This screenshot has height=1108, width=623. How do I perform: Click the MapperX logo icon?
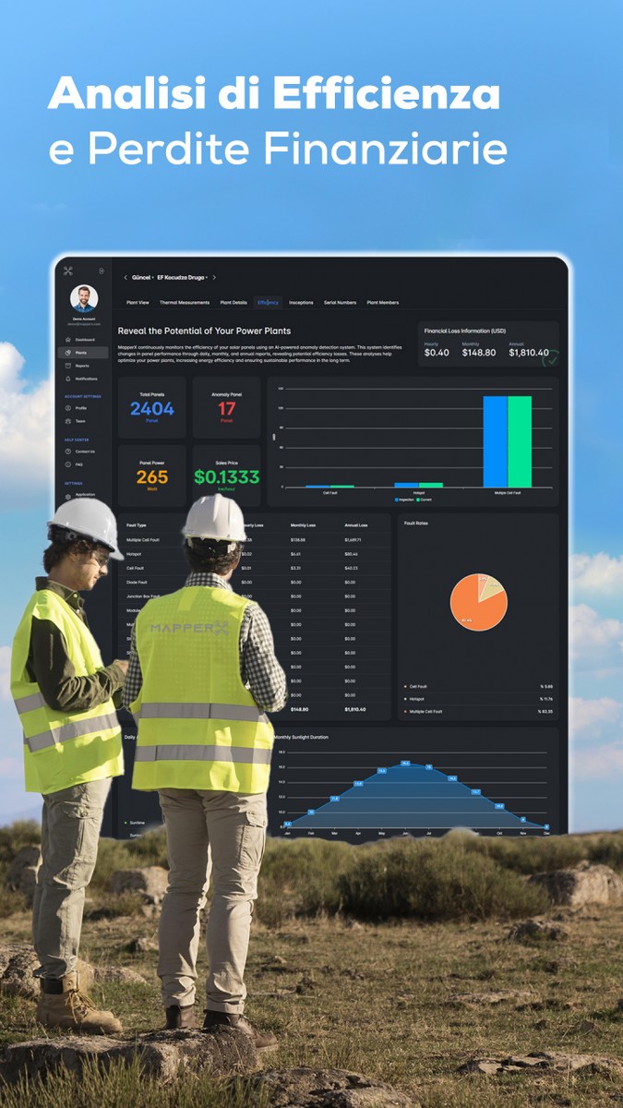click(68, 271)
